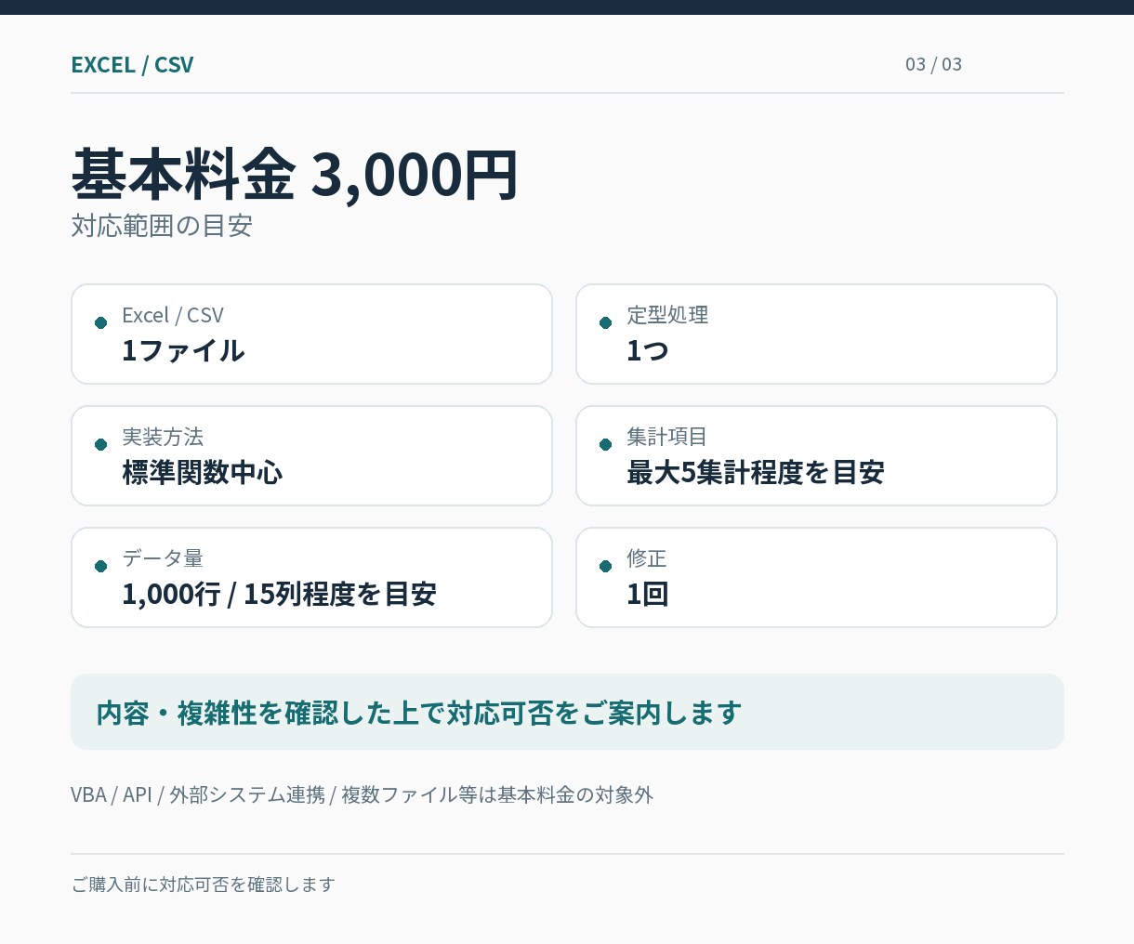
Task: Click the subtitle 対応範囲の目安
Action: click(x=162, y=226)
